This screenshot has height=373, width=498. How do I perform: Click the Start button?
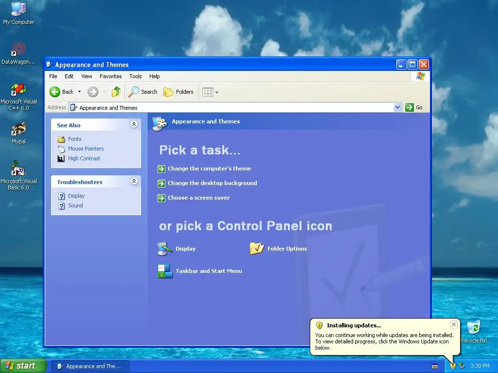[23, 366]
